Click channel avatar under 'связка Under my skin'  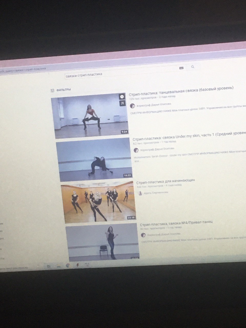click(136, 150)
